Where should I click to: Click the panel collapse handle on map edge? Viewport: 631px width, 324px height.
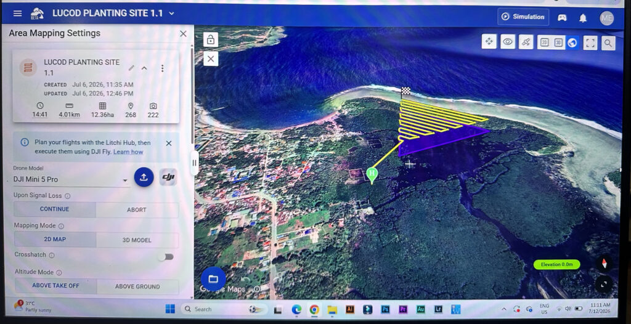point(194,163)
